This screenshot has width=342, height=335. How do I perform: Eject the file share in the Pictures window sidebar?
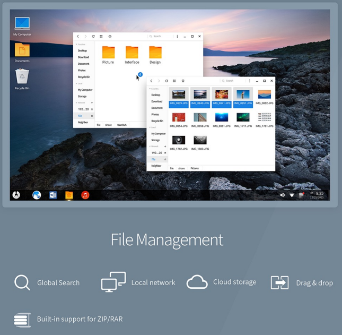165,159
